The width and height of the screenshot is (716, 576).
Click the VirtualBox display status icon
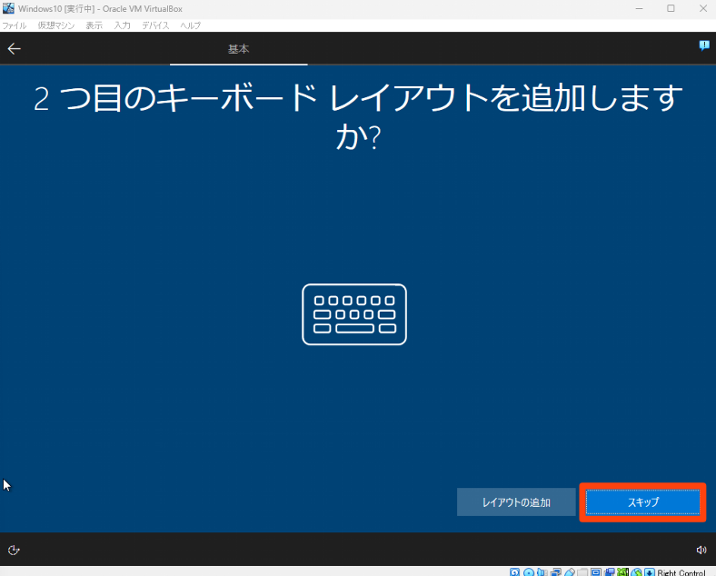coord(596,572)
